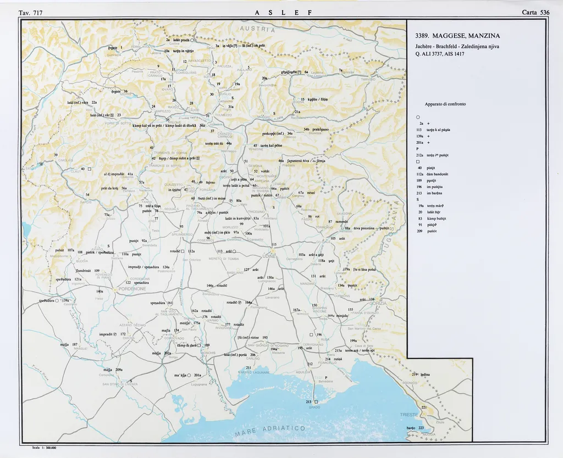The width and height of the screenshot is (563, 458).
Task: Click the 'Apparato di confronto' heading
Action: pyautogui.click(x=445, y=104)
